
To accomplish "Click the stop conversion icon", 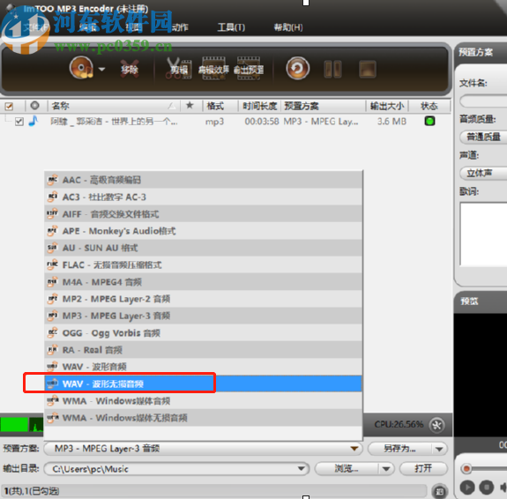I will coord(368,69).
